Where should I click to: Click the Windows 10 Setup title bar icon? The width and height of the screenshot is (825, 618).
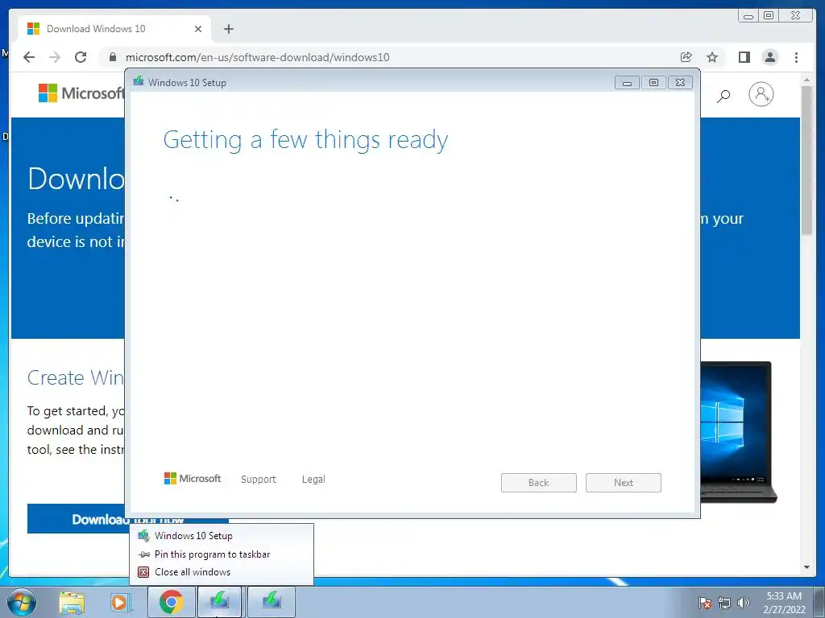[139, 81]
